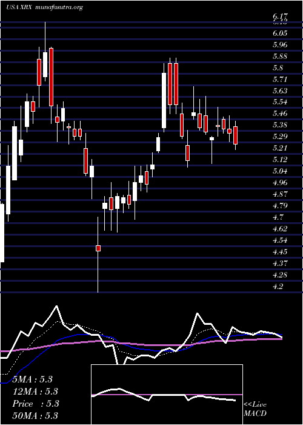303x425 pixels.
Task: Select the 4.45 price label
Action: [280, 252]
